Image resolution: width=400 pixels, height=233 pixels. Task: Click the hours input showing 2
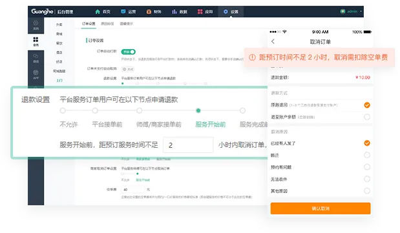(x=188, y=145)
